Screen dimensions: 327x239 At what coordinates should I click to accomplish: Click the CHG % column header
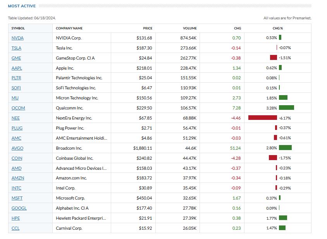tap(277, 28)
